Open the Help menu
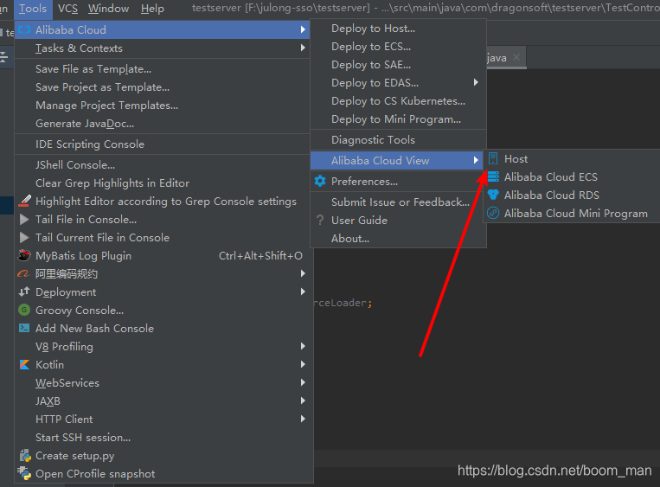The image size is (660, 487). point(152,9)
